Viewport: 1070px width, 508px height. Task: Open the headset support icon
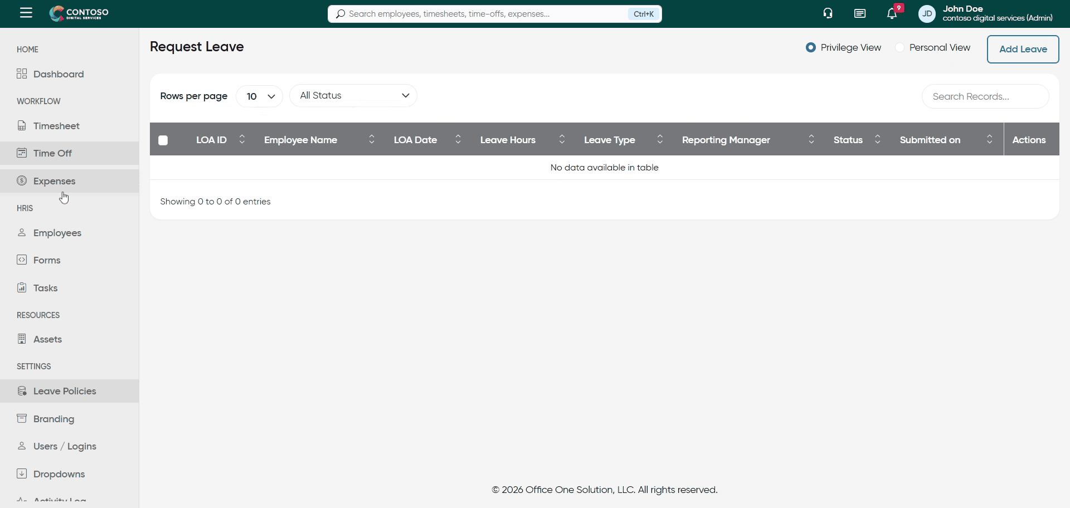828,13
